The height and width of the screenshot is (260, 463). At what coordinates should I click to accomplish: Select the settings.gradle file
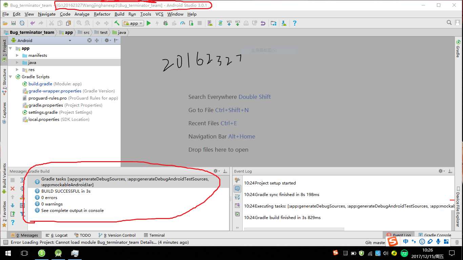[57, 112]
